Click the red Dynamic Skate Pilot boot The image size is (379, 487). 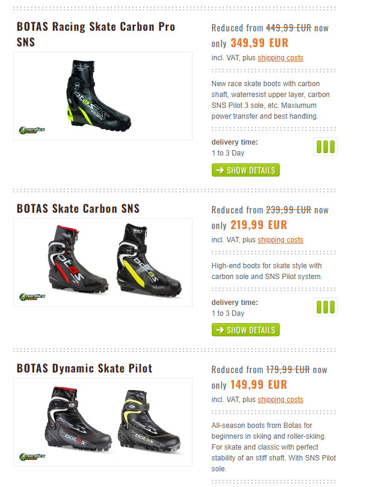[x=78, y=418]
